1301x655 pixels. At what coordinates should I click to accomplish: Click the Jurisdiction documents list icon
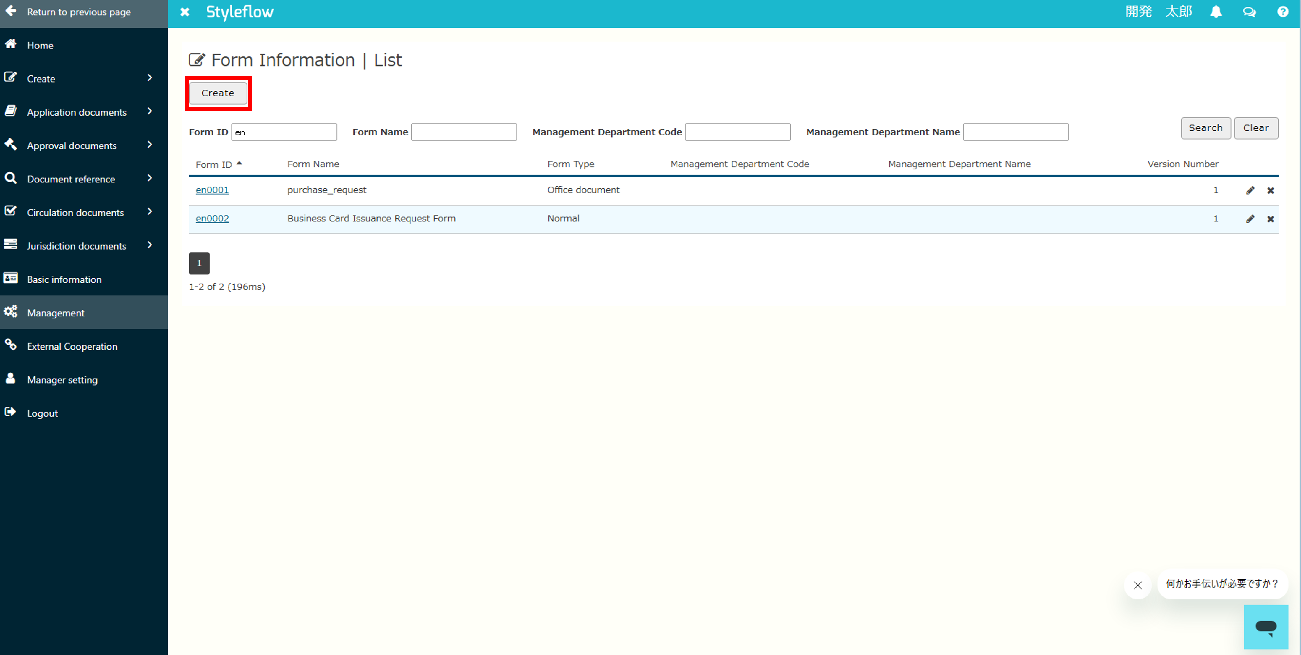pyautogui.click(x=11, y=245)
